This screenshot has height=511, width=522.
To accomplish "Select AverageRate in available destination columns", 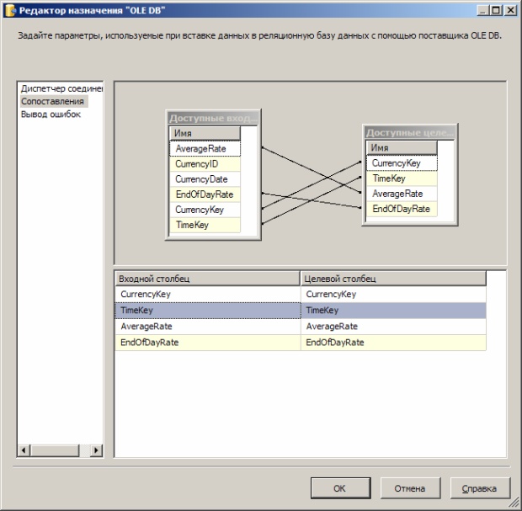I will click(402, 194).
